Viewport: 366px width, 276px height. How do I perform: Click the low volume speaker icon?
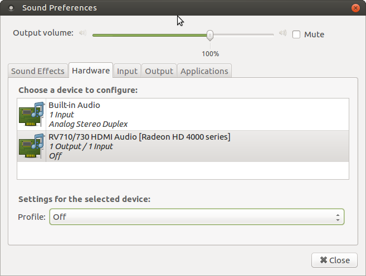pyautogui.click(x=82, y=33)
